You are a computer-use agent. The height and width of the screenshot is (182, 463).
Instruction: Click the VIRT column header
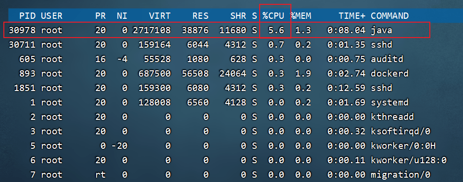[160, 16]
